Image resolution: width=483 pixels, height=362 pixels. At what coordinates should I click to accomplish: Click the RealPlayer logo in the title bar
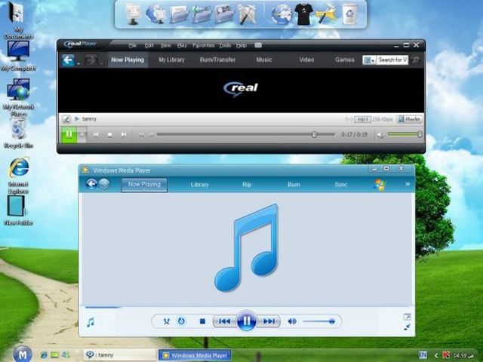click(80, 44)
